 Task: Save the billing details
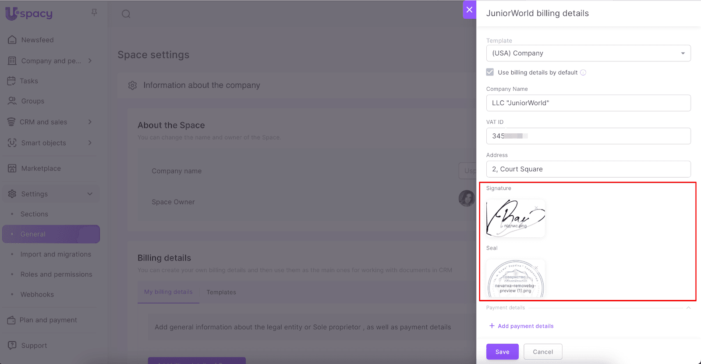[x=502, y=352]
